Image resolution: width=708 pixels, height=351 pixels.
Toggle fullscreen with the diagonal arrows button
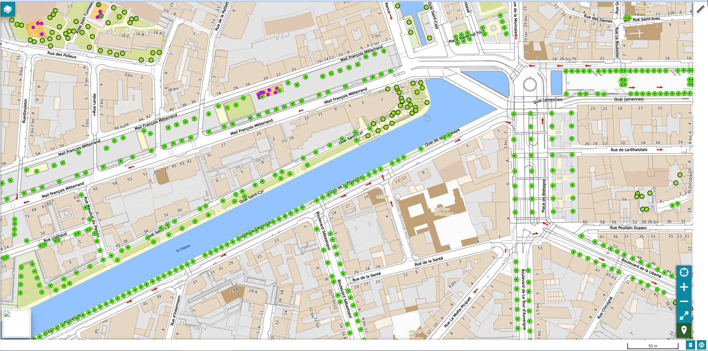684,316
